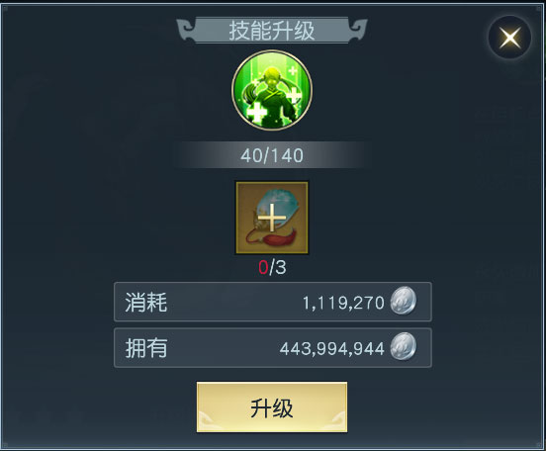Tap the gold plus sign on material slot
Viewport: 546px width, 451px height.
tap(272, 218)
